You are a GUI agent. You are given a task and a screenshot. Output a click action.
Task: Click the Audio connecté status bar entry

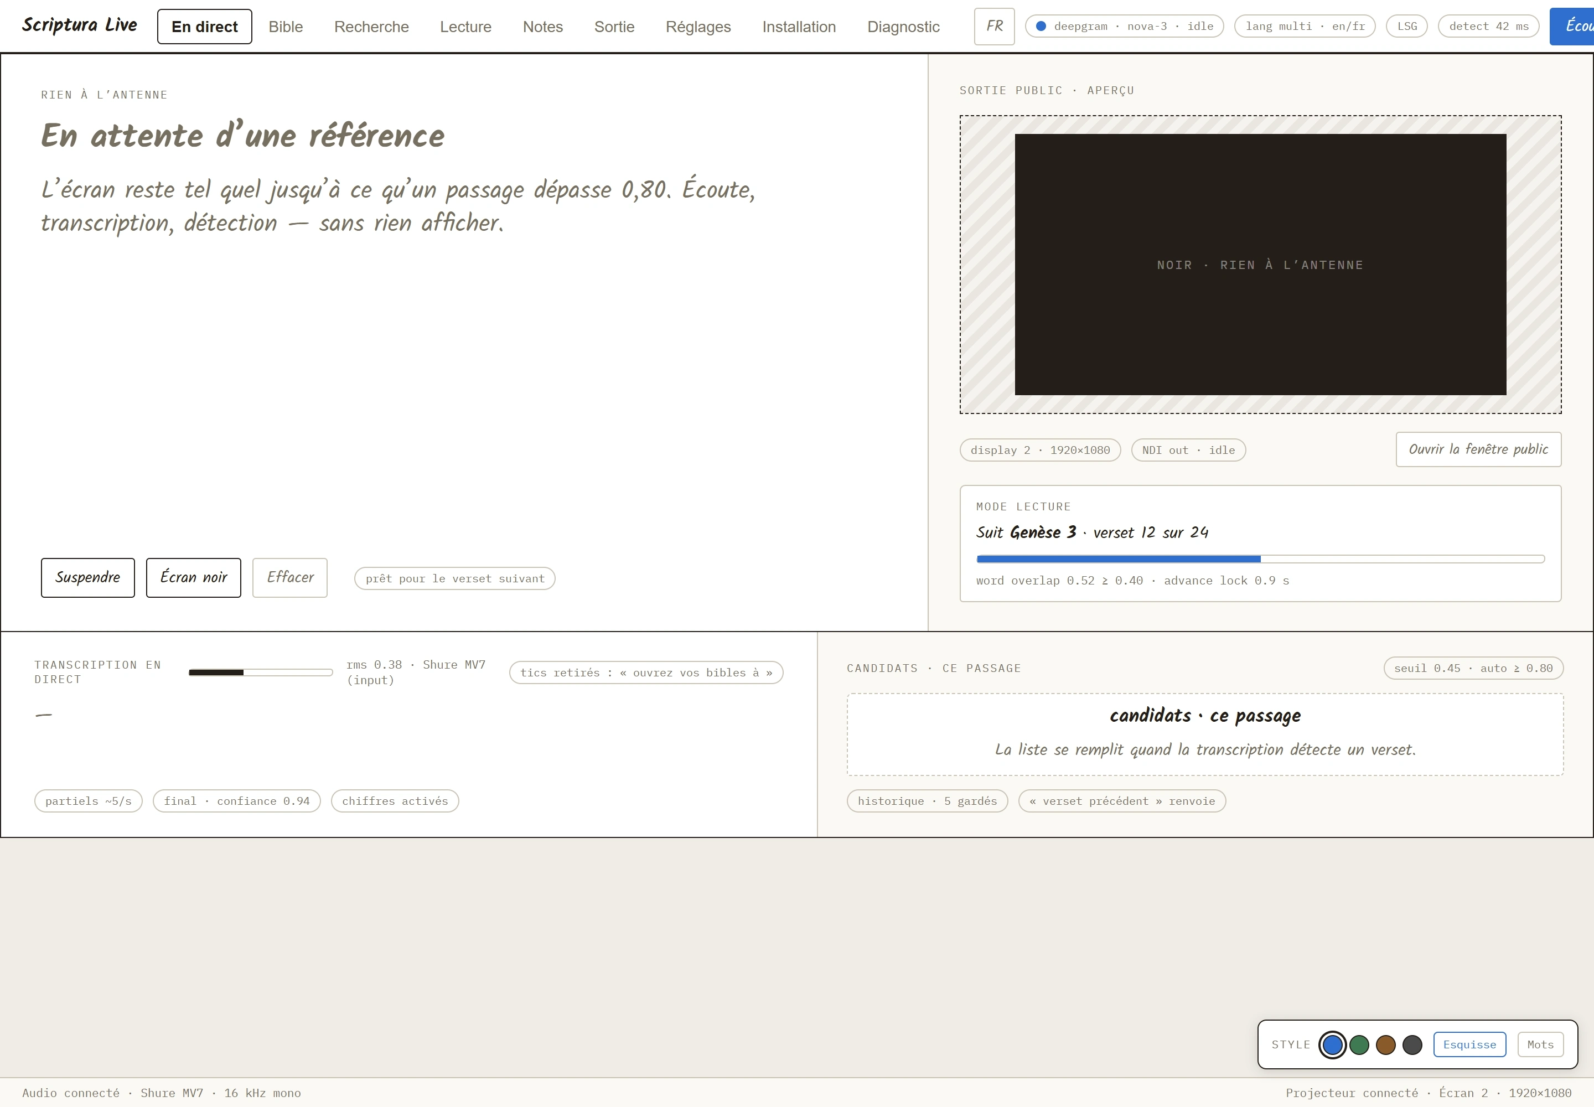coord(161,1093)
